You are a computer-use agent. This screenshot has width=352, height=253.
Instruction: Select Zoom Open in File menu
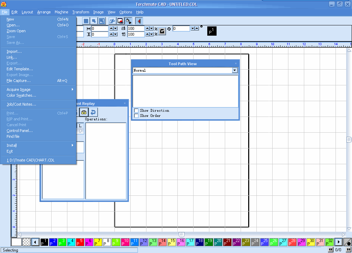38,31
